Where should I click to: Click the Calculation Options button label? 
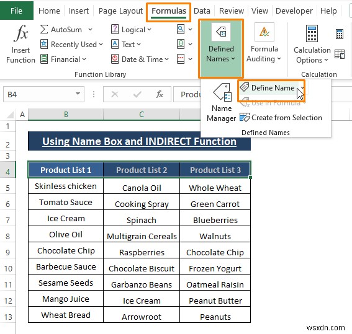(x=312, y=55)
